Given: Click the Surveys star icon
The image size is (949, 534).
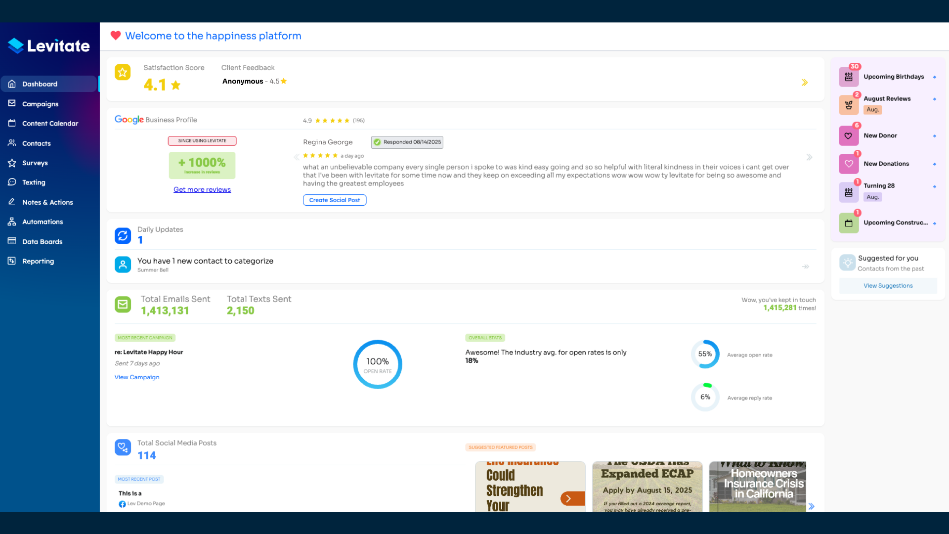Looking at the screenshot, I should coord(12,163).
